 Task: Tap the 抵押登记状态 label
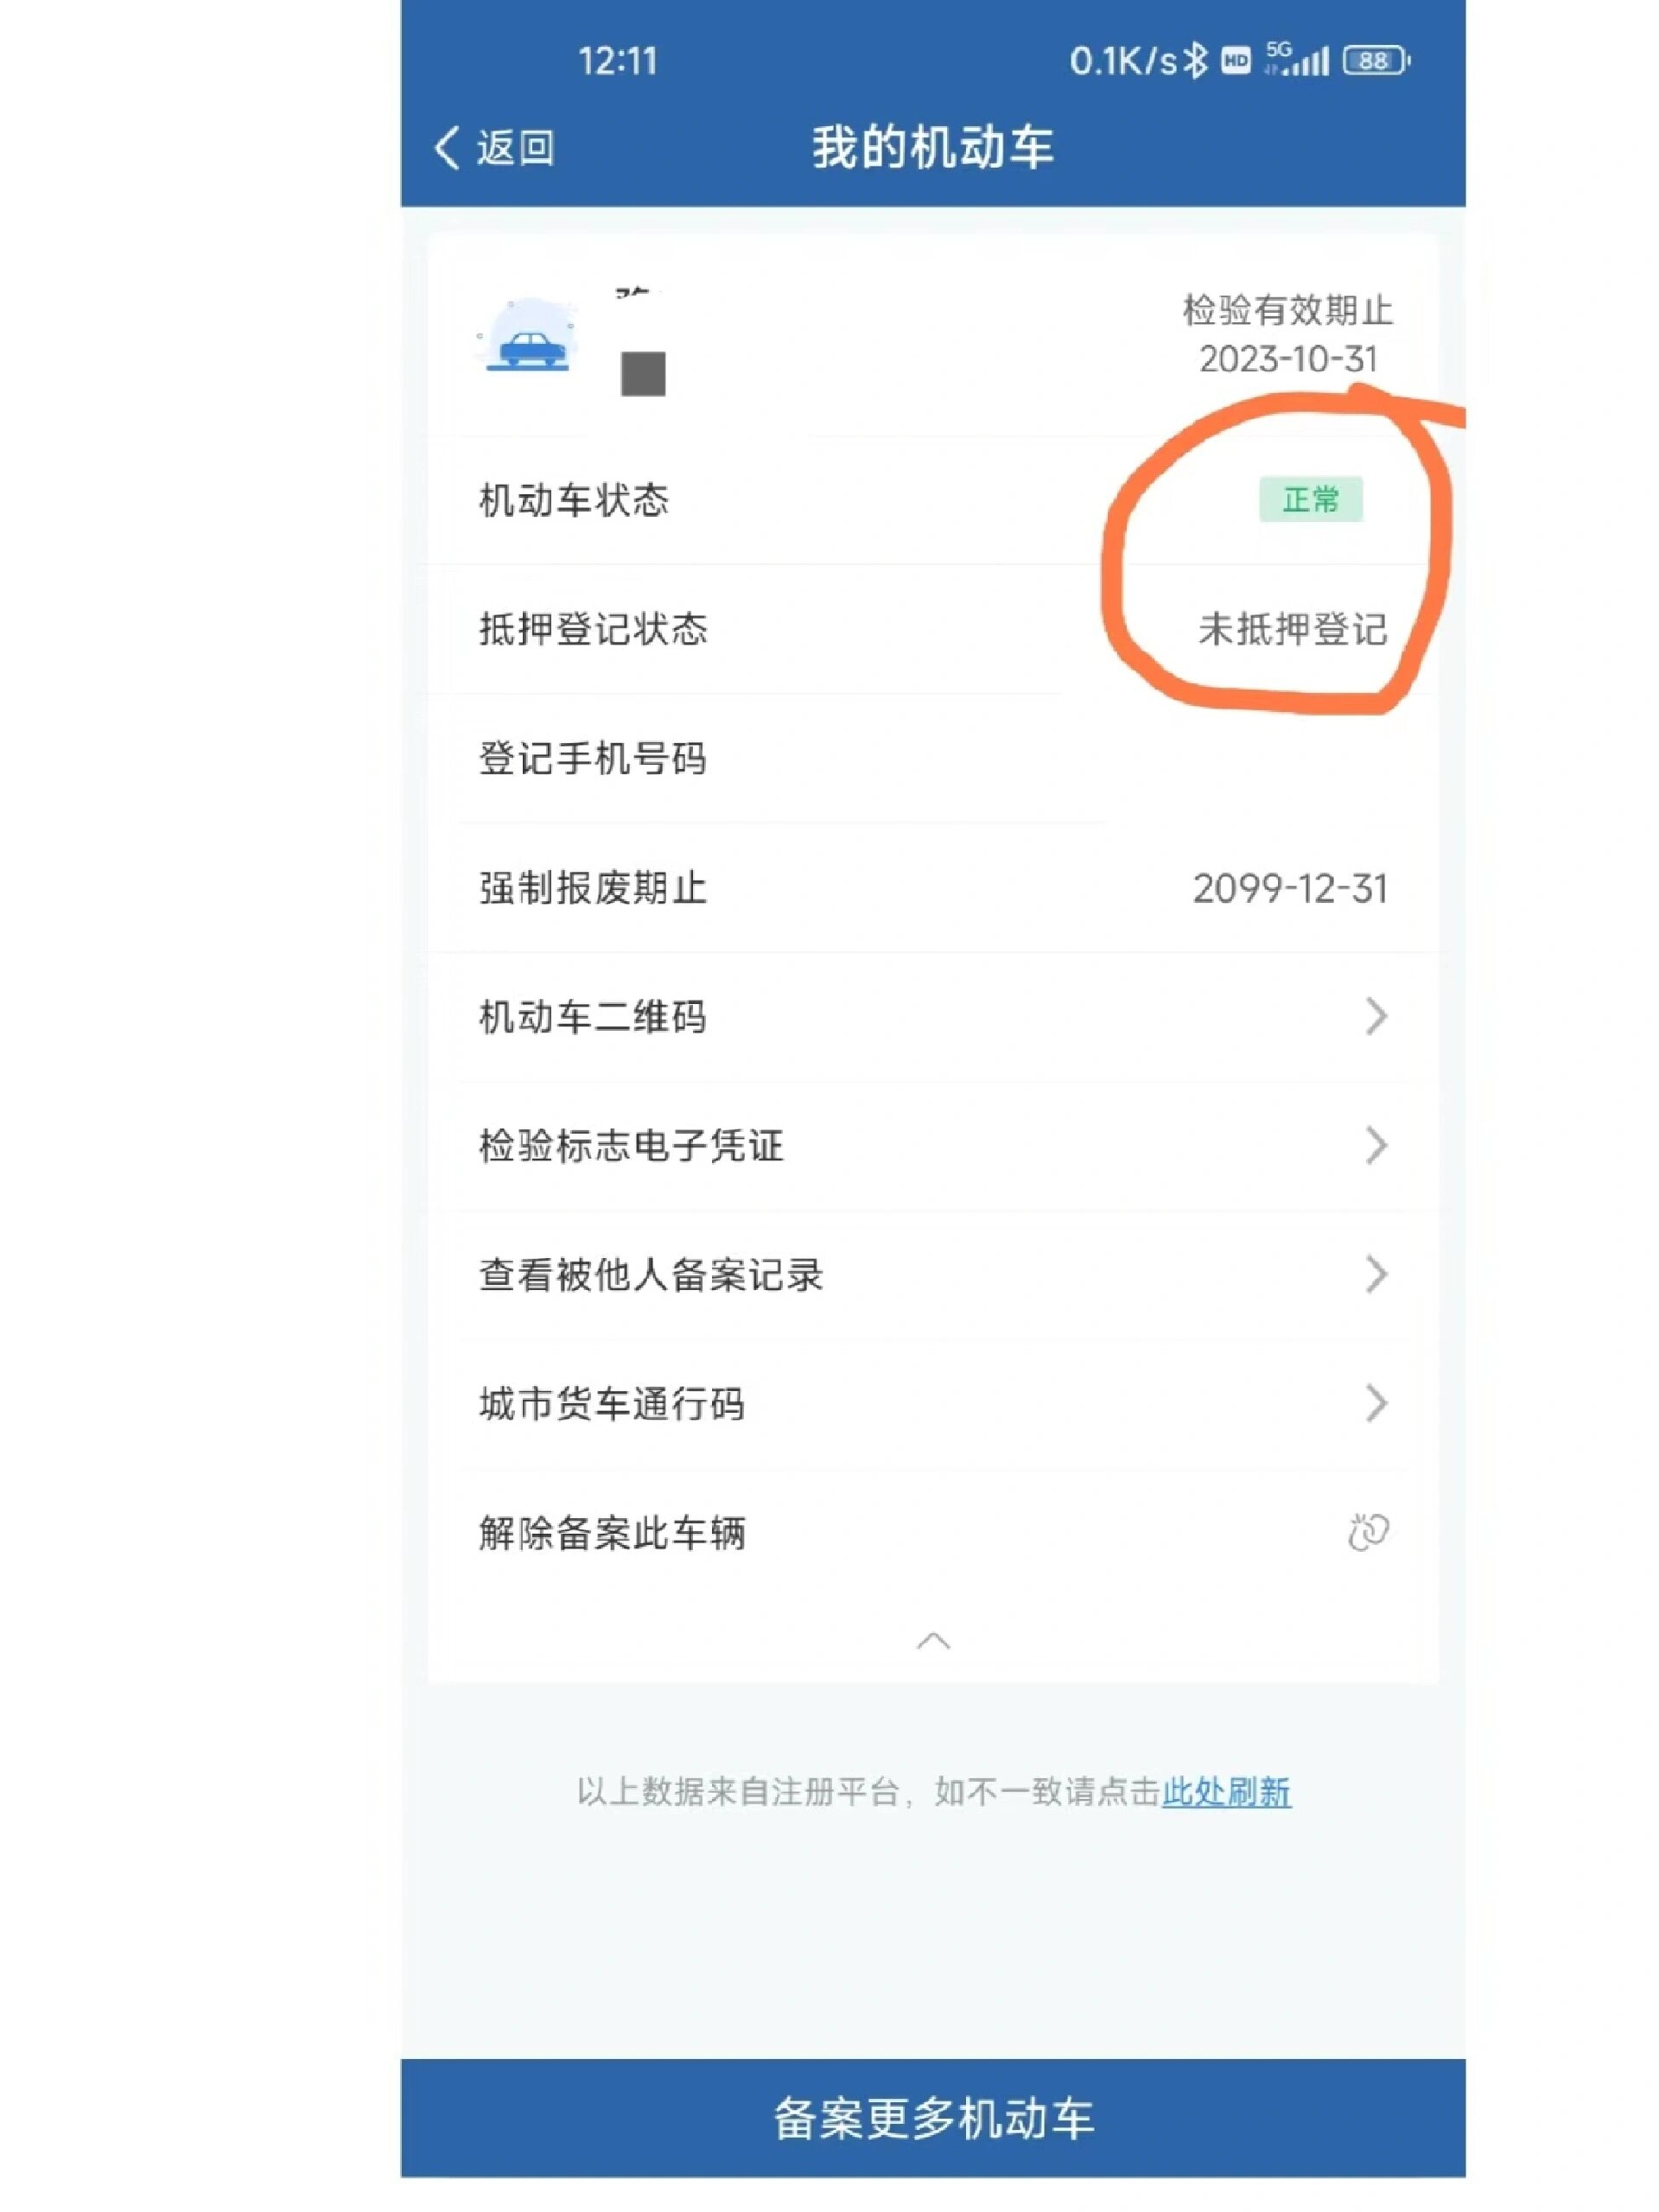click(593, 629)
